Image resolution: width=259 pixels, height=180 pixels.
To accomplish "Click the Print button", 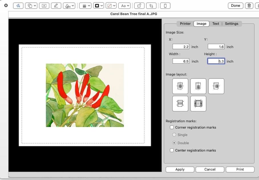I will click(x=240, y=169).
